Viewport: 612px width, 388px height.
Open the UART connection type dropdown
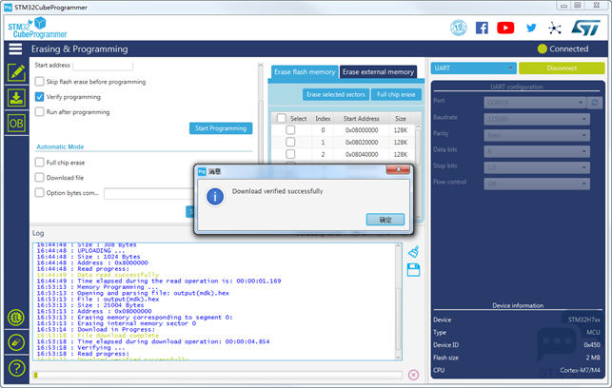[x=473, y=68]
